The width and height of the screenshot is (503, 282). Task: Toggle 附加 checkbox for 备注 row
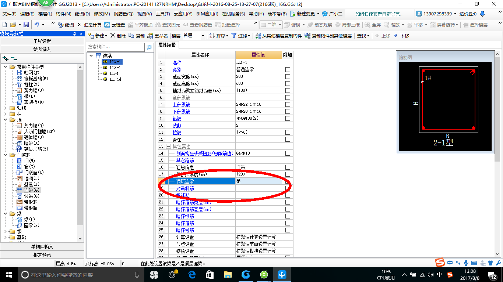[x=288, y=139]
